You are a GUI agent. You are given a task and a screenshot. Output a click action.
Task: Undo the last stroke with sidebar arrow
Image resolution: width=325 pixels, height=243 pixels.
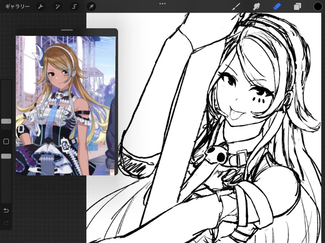[x=6, y=210]
